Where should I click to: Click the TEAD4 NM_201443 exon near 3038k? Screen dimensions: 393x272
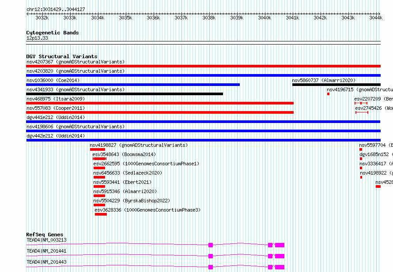(211, 267)
